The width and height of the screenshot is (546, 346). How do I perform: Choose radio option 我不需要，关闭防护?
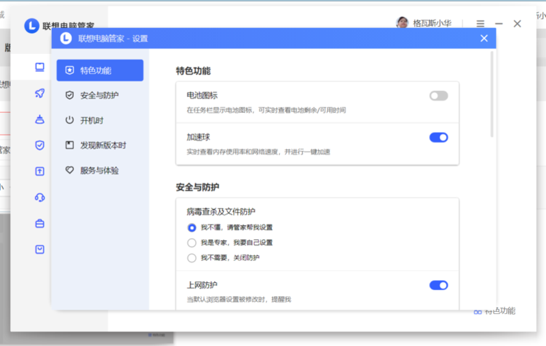192,258
